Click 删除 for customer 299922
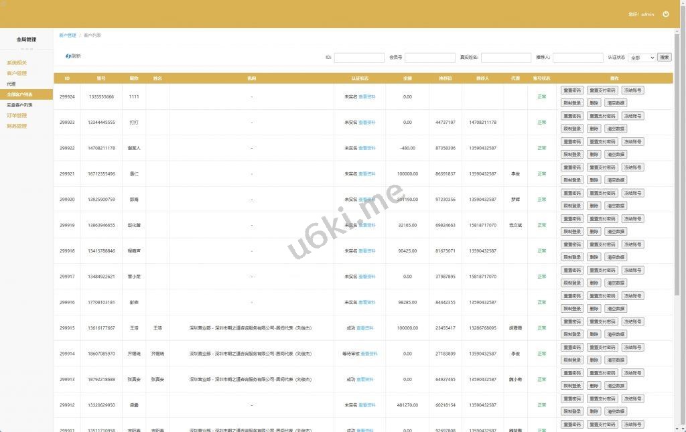Image resolution: width=686 pixels, height=432 pixels. pos(594,154)
